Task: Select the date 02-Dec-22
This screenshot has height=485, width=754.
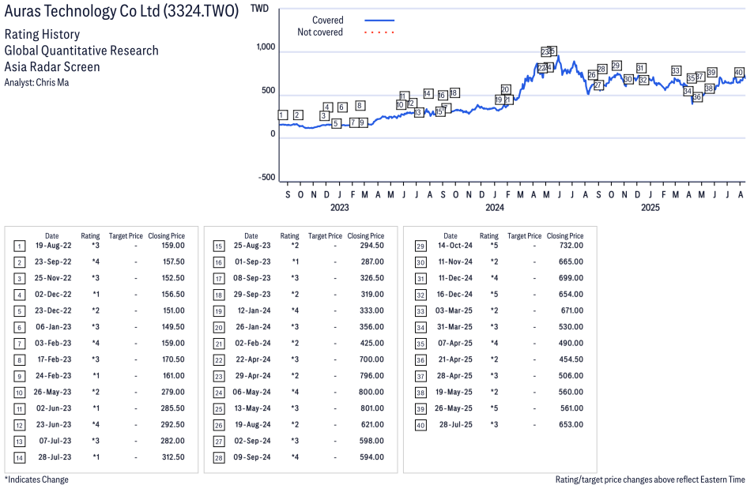Action: [x=54, y=294]
